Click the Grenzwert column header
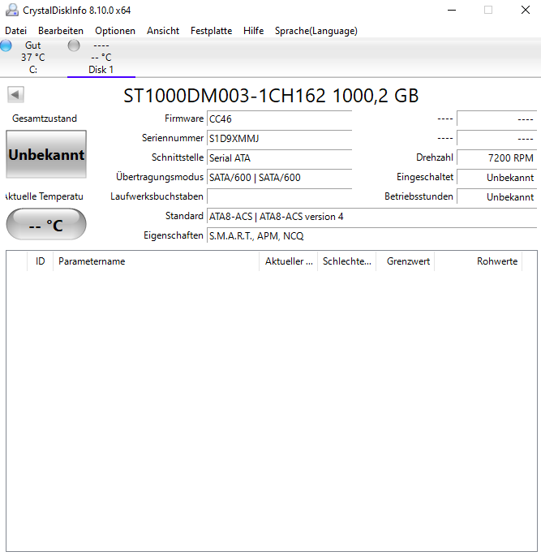The image size is (541, 556). pos(406,261)
